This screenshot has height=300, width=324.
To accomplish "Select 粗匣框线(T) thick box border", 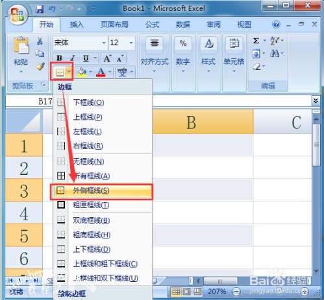I will point(103,205).
